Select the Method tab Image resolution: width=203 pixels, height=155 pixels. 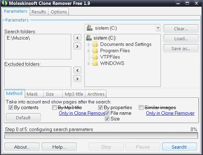15,93
